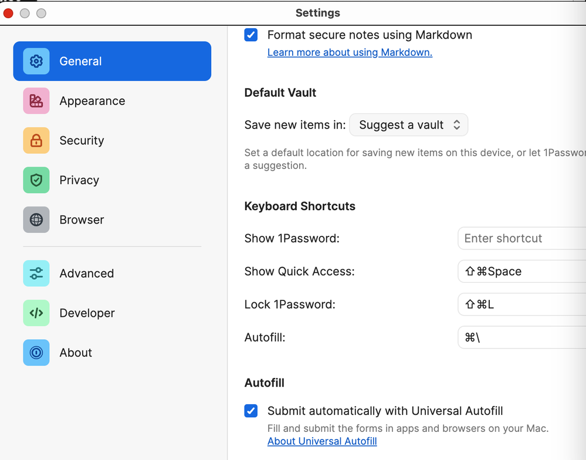Viewport: 586px width, 460px height.
Task: Open the Security settings label
Action: [x=82, y=141]
